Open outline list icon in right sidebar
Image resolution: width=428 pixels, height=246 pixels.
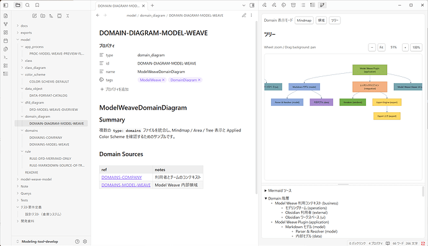[303, 5]
